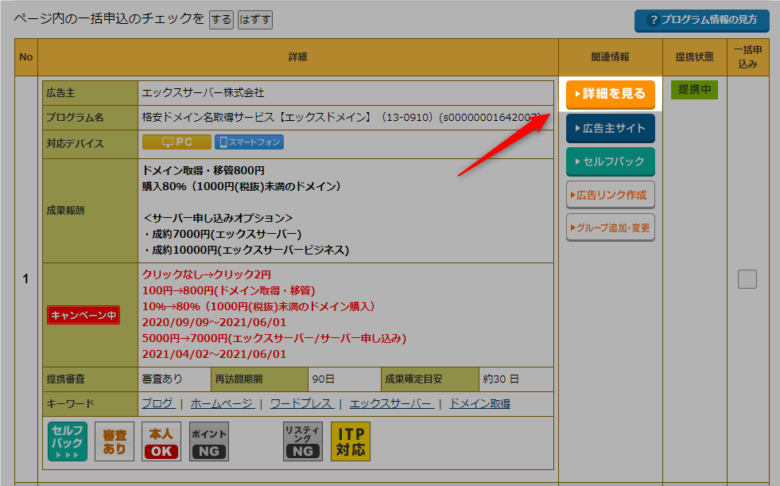Open the ホームページ keyword link
Viewport: 780px width, 486px height.
pyautogui.click(x=222, y=403)
